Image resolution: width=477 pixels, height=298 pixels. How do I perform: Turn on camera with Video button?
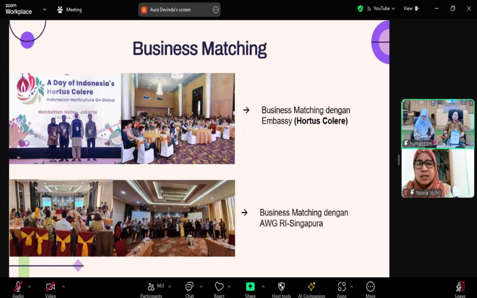[x=50, y=287]
